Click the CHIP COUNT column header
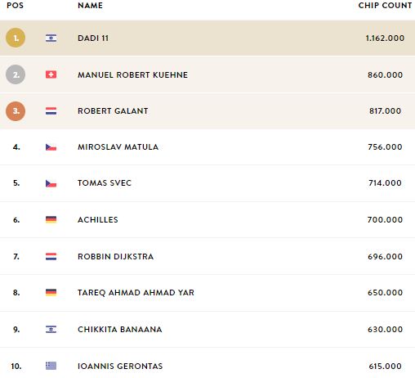 (x=385, y=6)
